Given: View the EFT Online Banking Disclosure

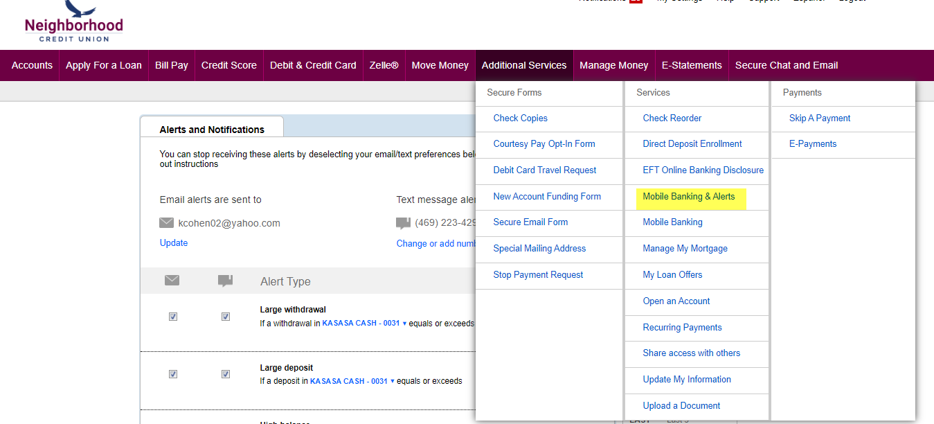Looking at the screenshot, I should pyautogui.click(x=703, y=170).
